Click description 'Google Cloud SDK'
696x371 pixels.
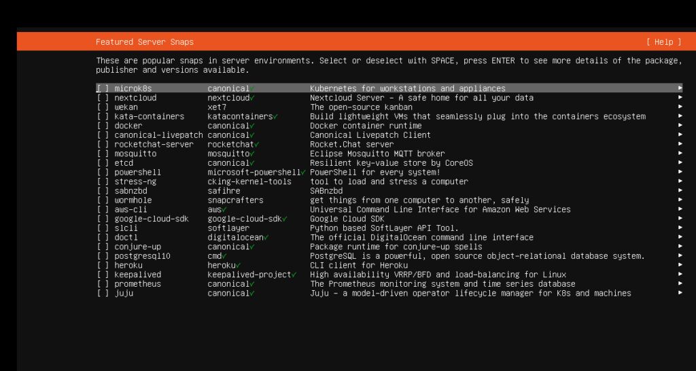tap(347, 219)
